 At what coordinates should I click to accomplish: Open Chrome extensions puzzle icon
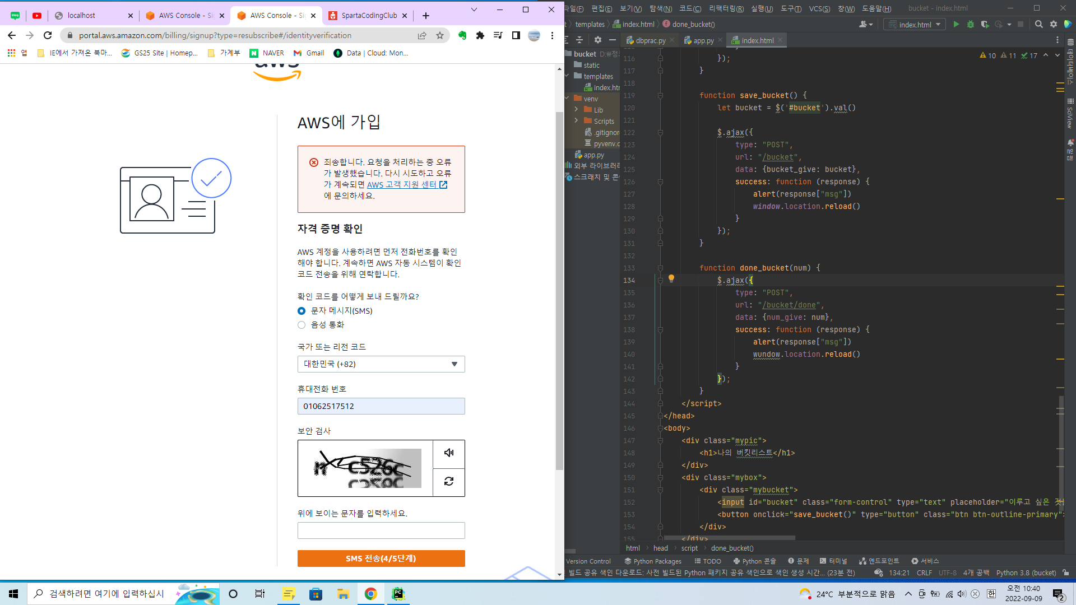click(x=480, y=35)
